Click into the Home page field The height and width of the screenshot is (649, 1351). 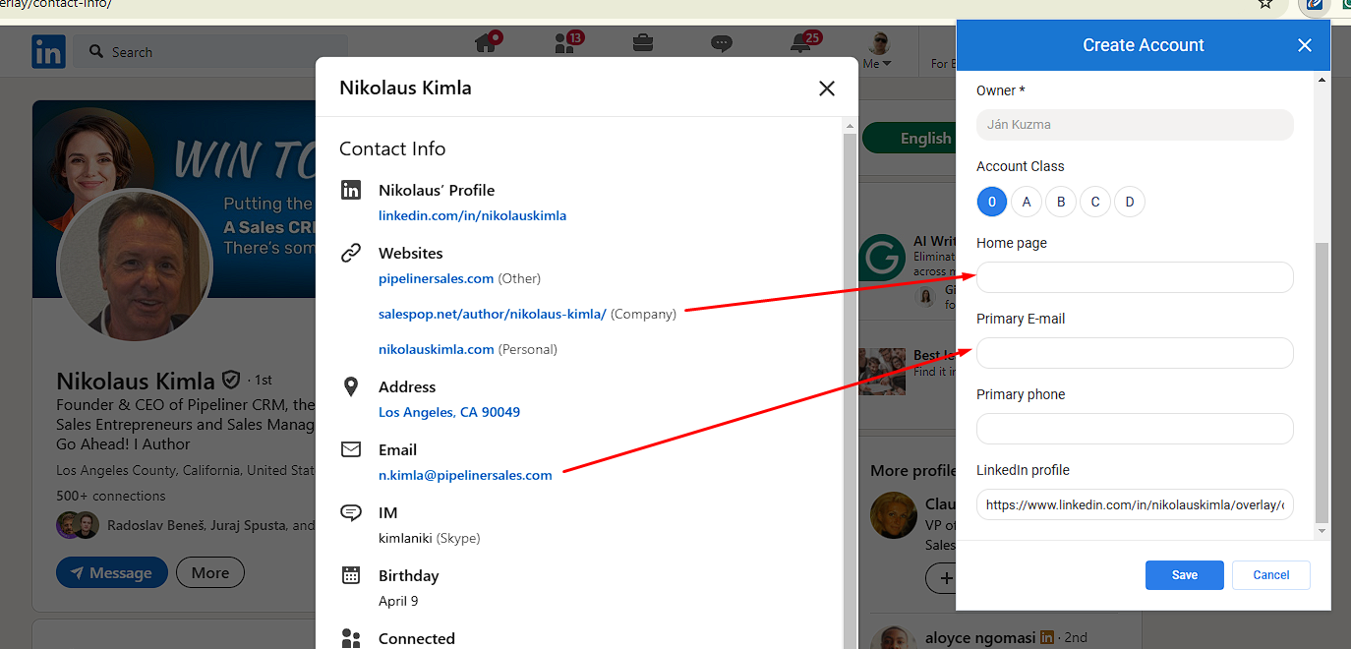pos(1135,277)
